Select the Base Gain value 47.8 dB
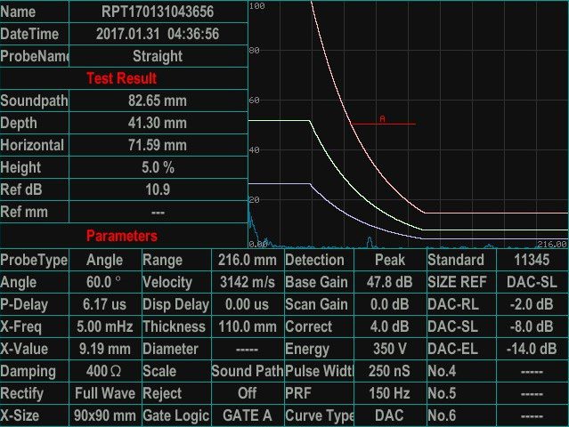This screenshot has width=569, height=427. point(389,282)
